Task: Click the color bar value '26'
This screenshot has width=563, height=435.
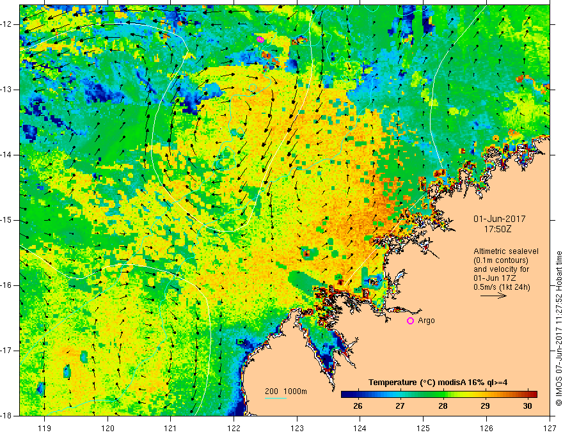Action: (358, 406)
